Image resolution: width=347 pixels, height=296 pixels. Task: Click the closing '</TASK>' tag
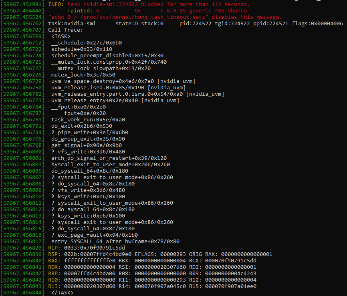(63, 293)
